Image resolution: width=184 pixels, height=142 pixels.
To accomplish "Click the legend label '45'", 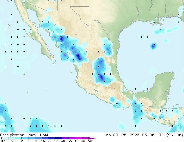I will pyautogui.click(x=83, y=141).
